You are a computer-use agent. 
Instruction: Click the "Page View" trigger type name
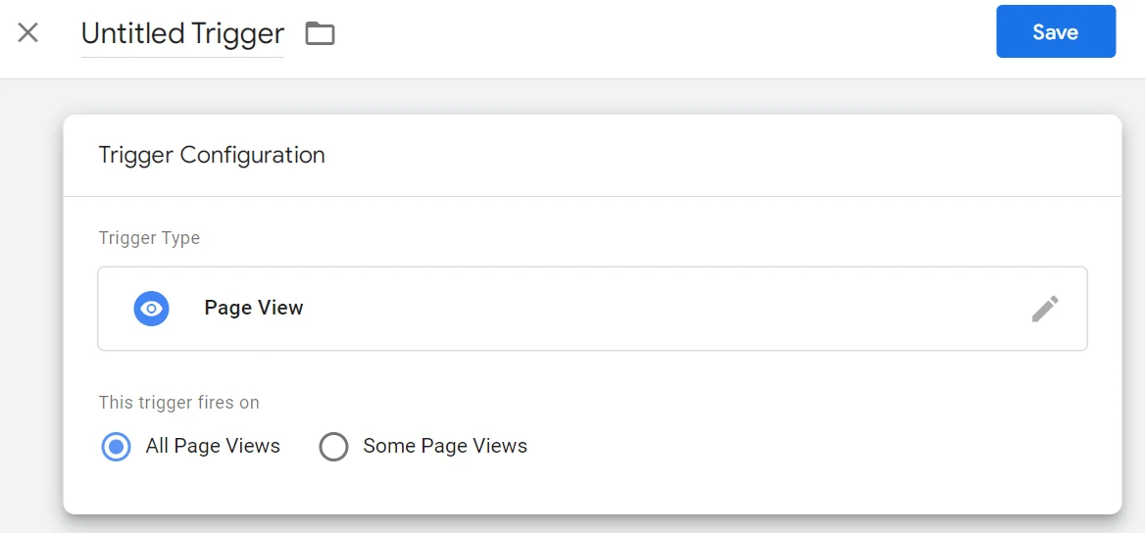pyautogui.click(x=254, y=309)
